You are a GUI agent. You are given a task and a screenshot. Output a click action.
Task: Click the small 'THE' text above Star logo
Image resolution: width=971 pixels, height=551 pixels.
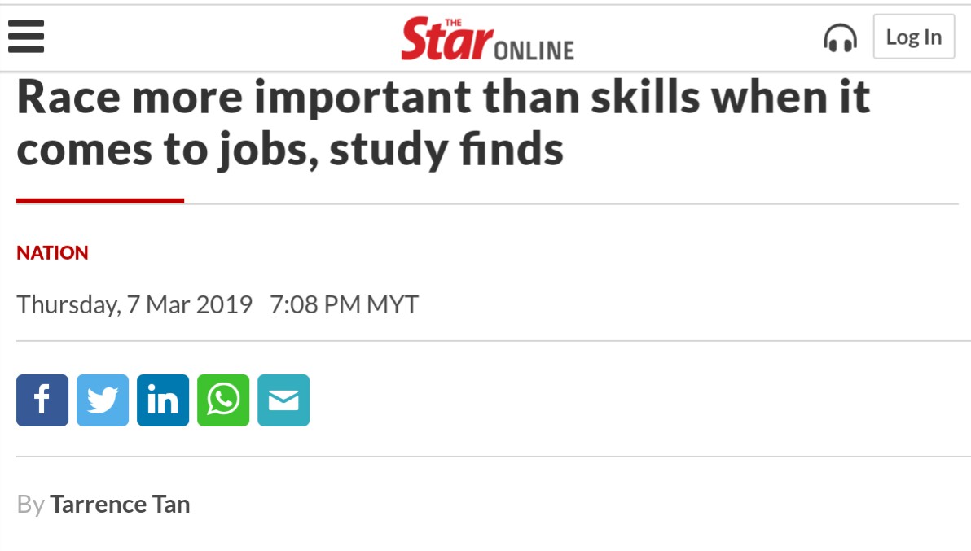(453, 23)
